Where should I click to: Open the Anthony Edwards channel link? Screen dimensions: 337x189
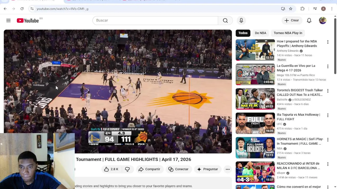(x=288, y=51)
